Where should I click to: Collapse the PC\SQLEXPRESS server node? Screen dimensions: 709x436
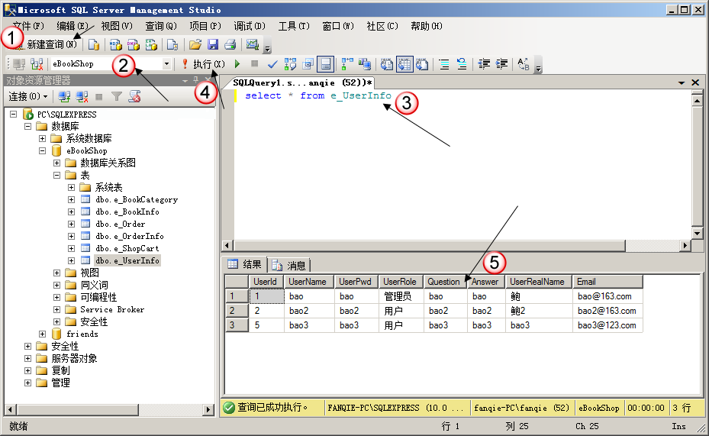click(14, 114)
